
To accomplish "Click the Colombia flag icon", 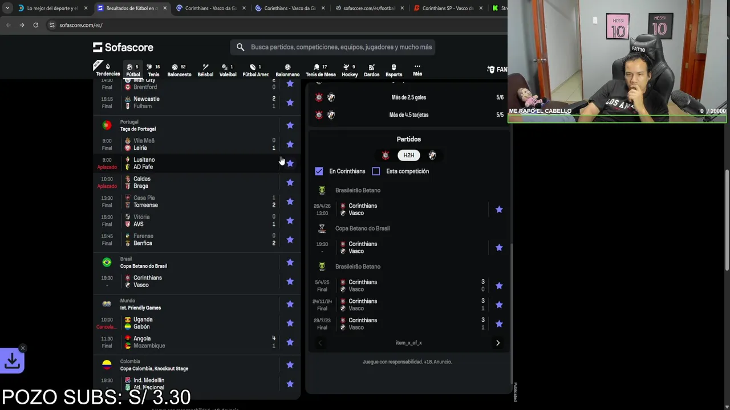I will (x=107, y=365).
